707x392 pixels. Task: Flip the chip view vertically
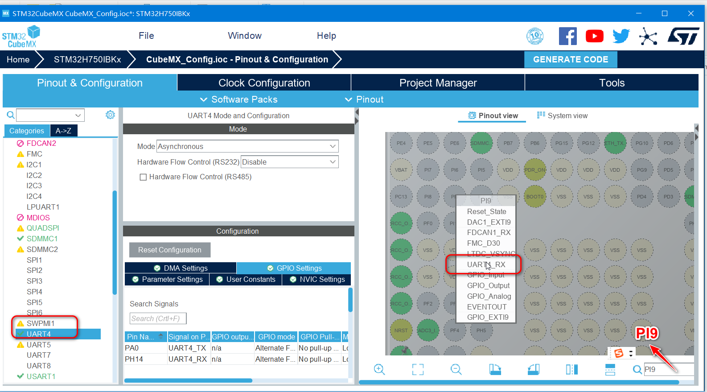(x=610, y=369)
